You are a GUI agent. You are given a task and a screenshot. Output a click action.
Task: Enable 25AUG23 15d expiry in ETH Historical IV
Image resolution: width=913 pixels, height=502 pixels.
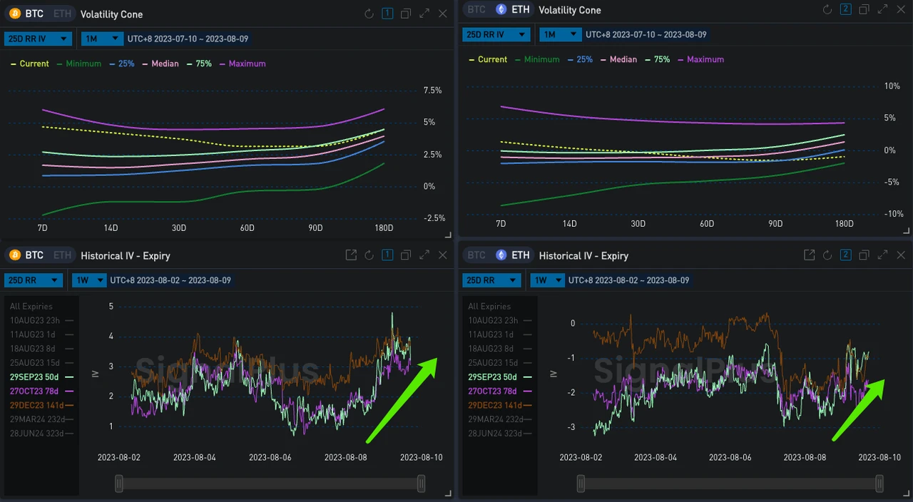(x=499, y=362)
